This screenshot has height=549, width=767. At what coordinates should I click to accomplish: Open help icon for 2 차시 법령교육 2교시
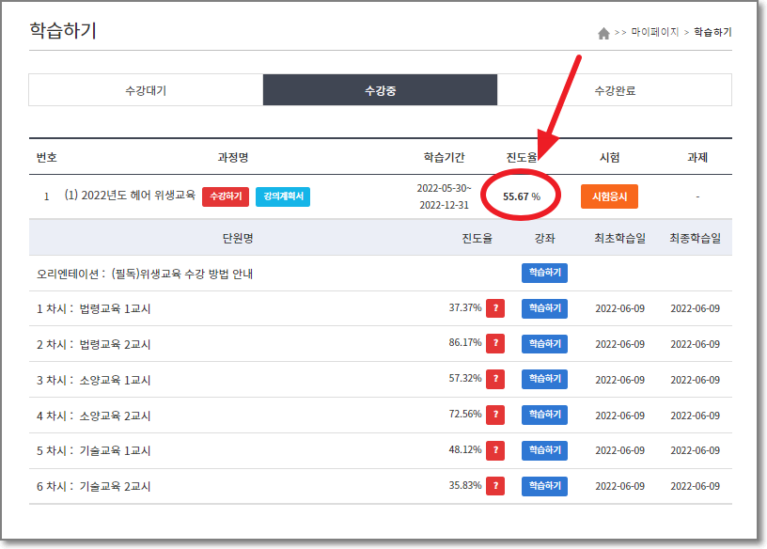coord(495,343)
